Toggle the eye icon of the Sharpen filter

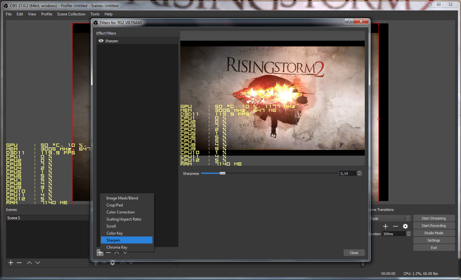coord(101,41)
